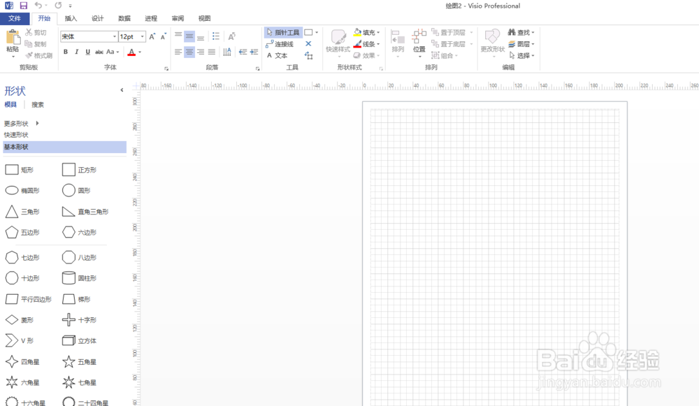Toggle align middle vertical alignment
699x406 pixels.
[189, 36]
